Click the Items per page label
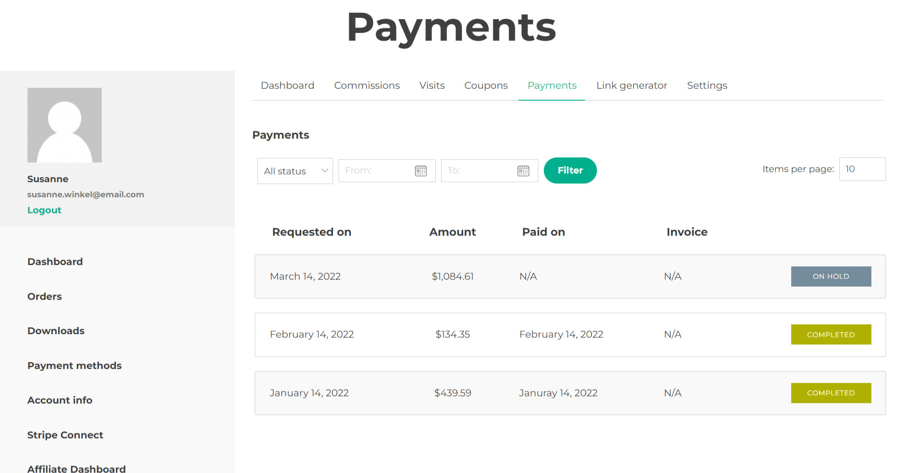The image size is (914, 473). (798, 169)
